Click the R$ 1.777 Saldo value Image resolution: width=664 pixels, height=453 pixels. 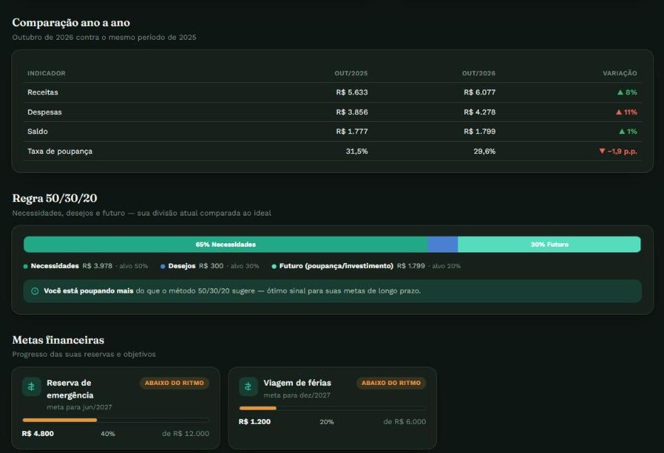[x=352, y=131]
